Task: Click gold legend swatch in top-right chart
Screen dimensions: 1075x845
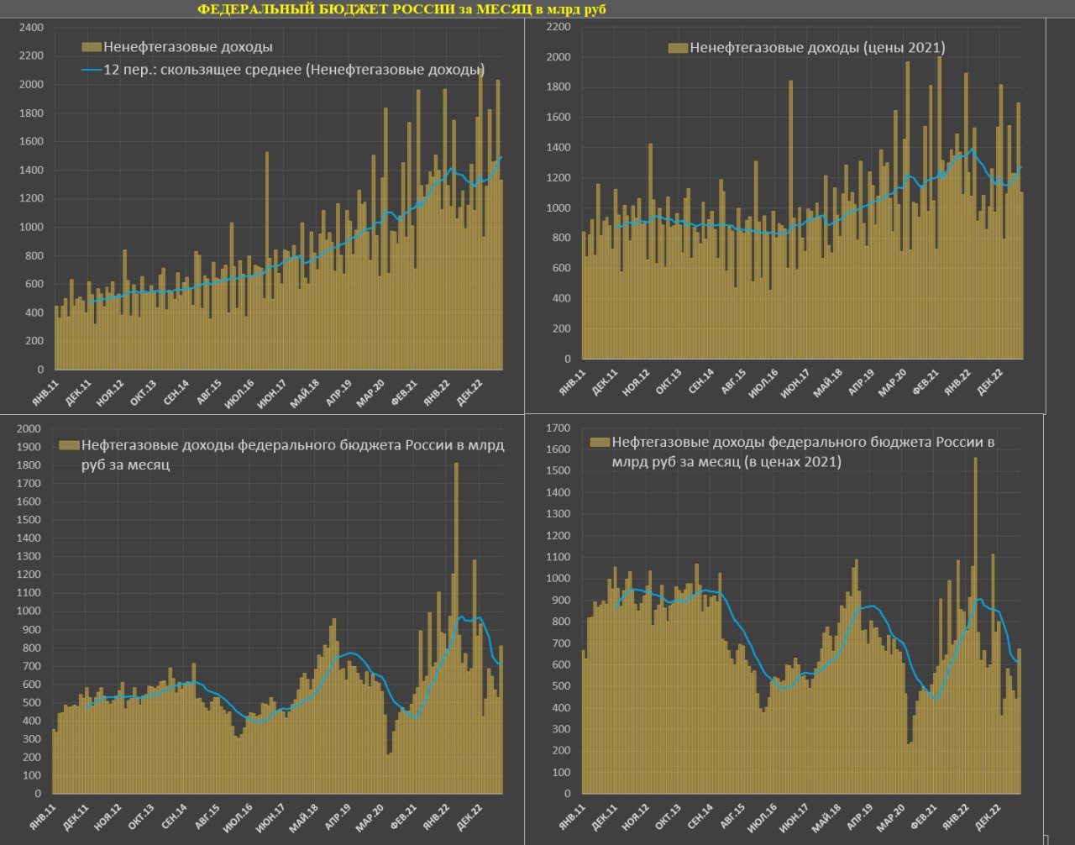Action: tap(678, 48)
